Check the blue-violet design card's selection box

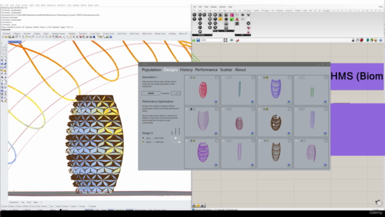tap(289, 78)
